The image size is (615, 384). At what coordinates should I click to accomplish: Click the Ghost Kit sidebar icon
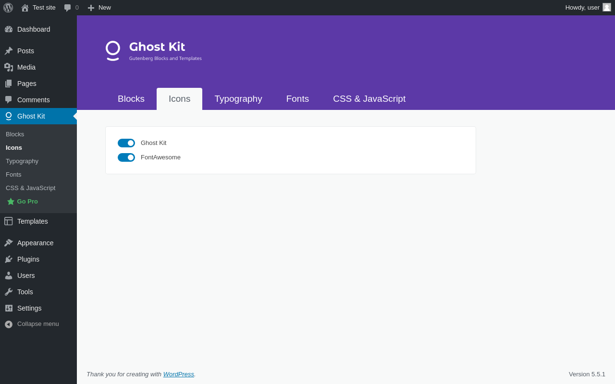coord(9,116)
